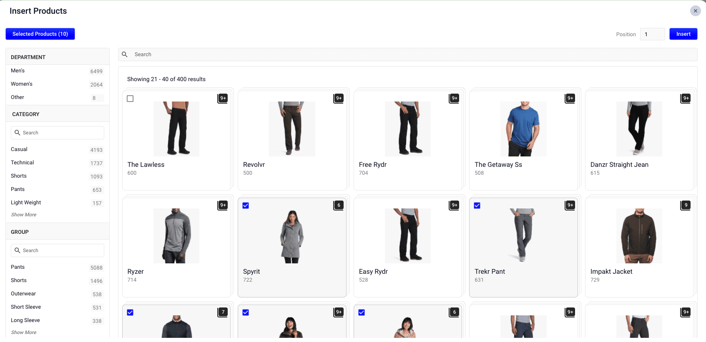Click the Trekr Pant product name
The width and height of the screenshot is (706, 342).
[490, 272]
